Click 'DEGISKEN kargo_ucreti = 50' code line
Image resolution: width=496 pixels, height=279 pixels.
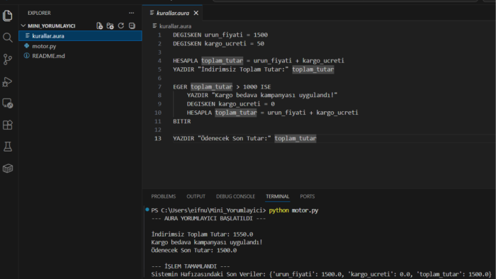pos(218,44)
